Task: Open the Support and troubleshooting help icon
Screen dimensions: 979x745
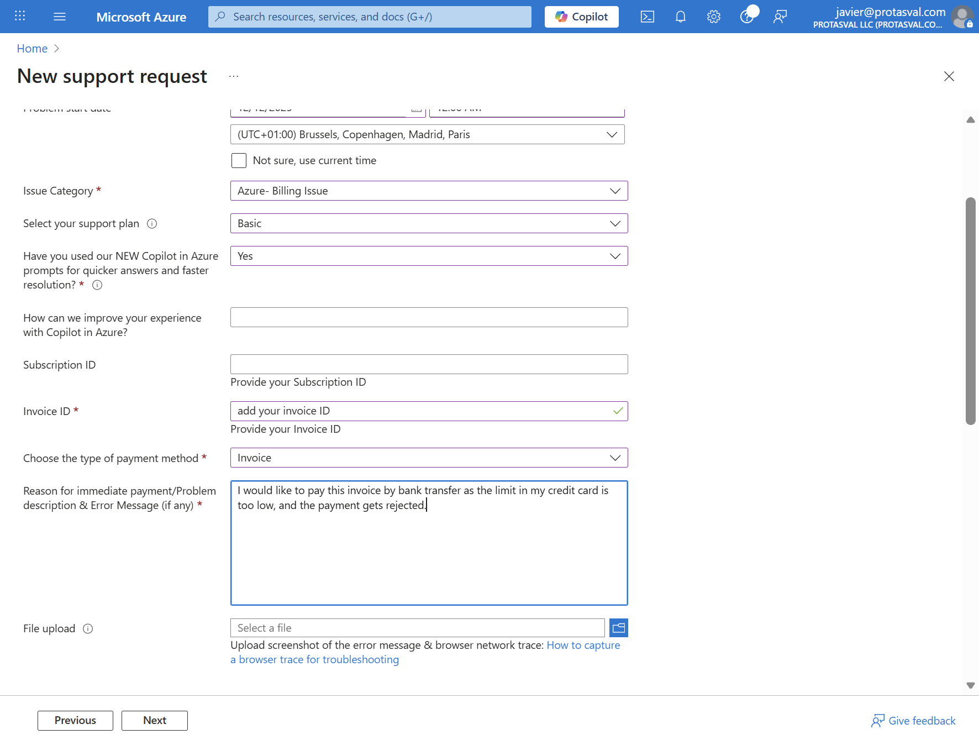Action: point(747,17)
